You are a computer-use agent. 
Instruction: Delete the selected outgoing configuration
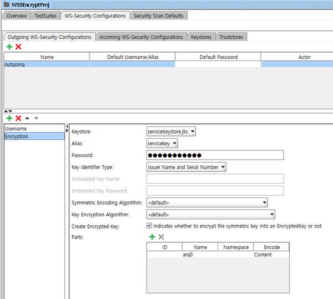pyautogui.click(x=18, y=47)
